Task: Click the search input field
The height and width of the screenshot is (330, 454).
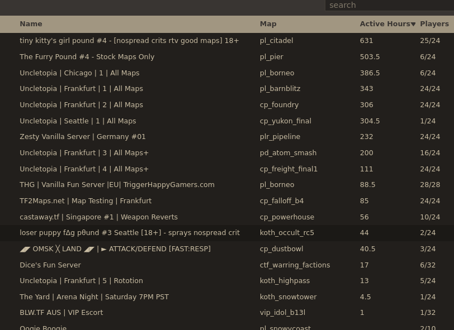Action: pos(390,5)
